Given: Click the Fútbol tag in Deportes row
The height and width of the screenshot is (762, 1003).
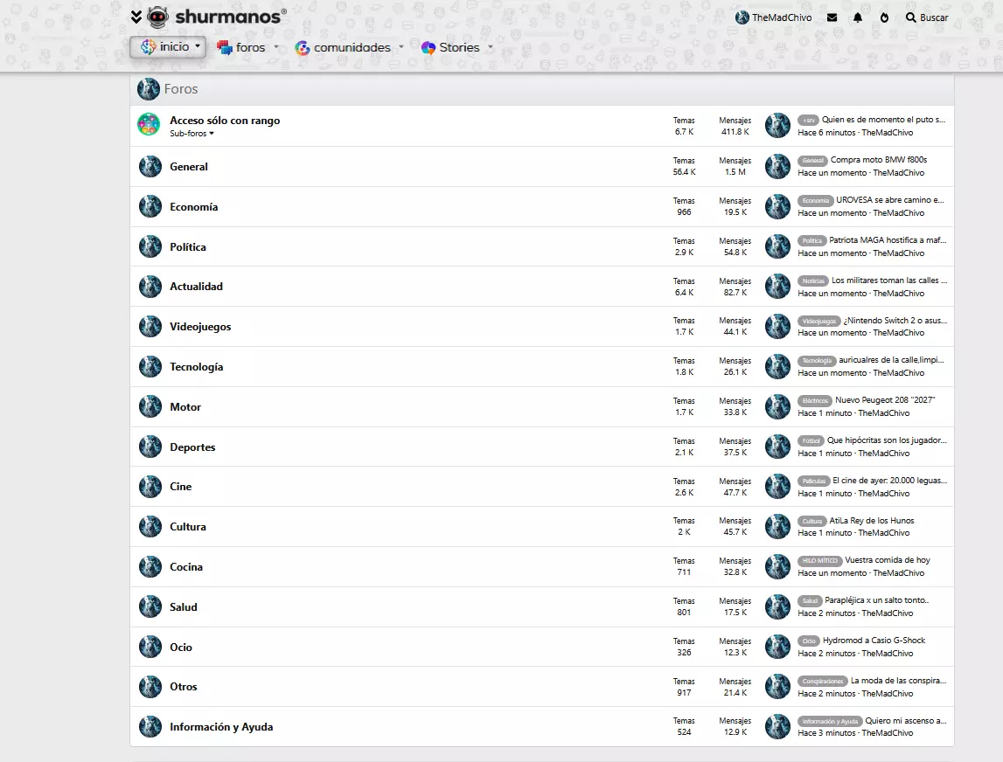Looking at the screenshot, I should [811, 441].
